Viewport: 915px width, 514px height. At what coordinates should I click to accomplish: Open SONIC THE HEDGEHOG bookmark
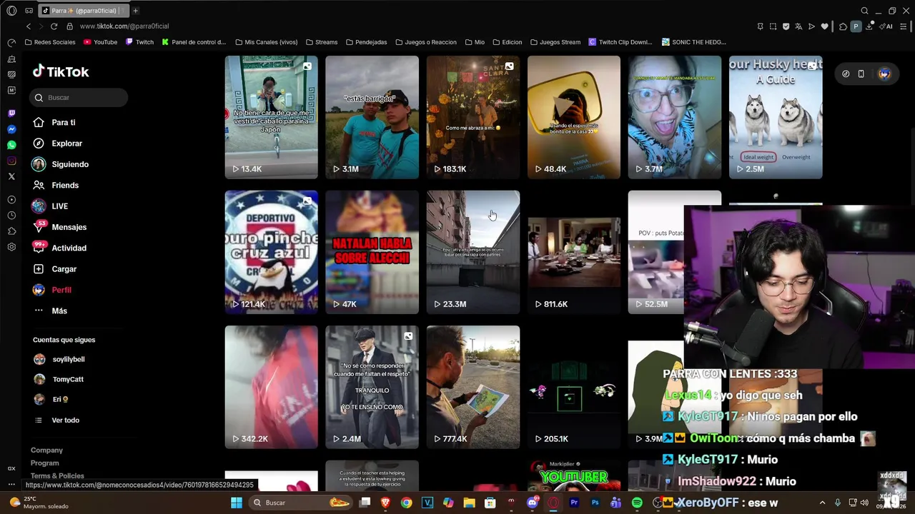tap(693, 42)
